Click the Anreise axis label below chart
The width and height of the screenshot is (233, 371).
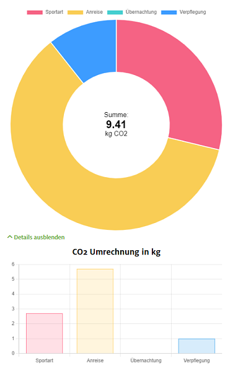[95, 360]
